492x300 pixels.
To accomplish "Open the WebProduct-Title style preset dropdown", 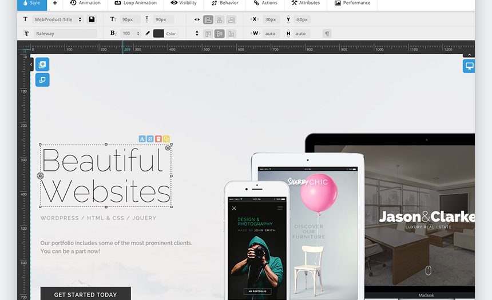I will coord(58,19).
